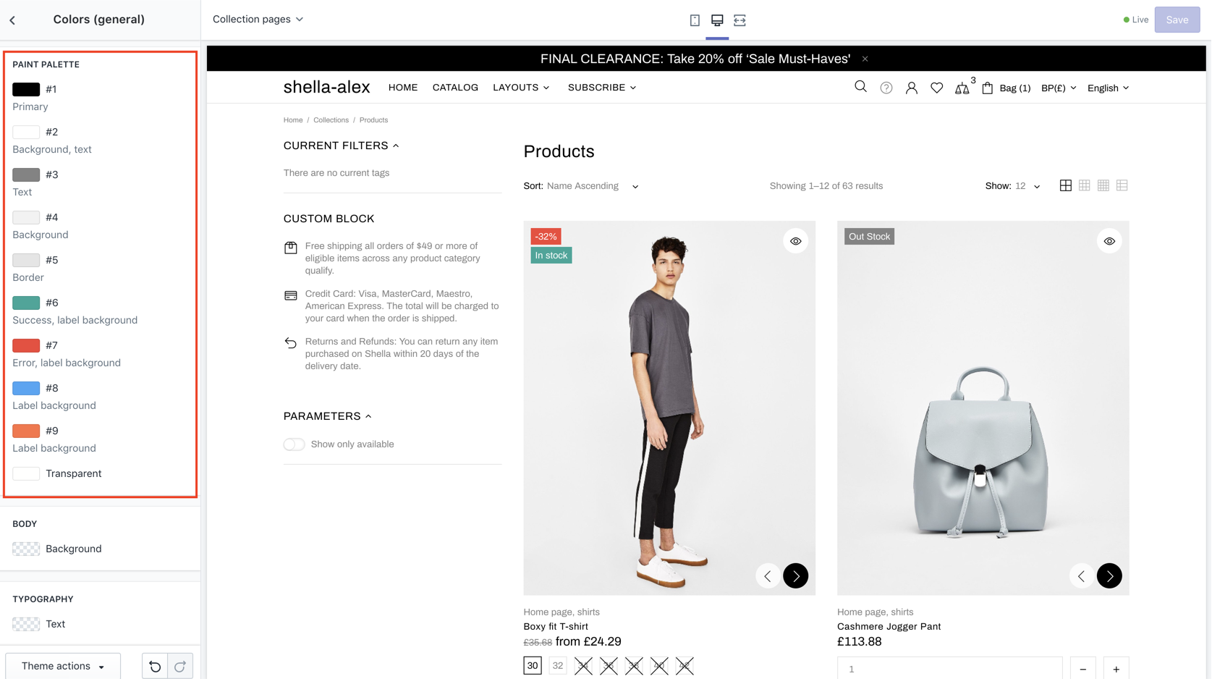Quick view the Boxy fit T-shirt
This screenshot has width=1212, height=679.
(795, 241)
